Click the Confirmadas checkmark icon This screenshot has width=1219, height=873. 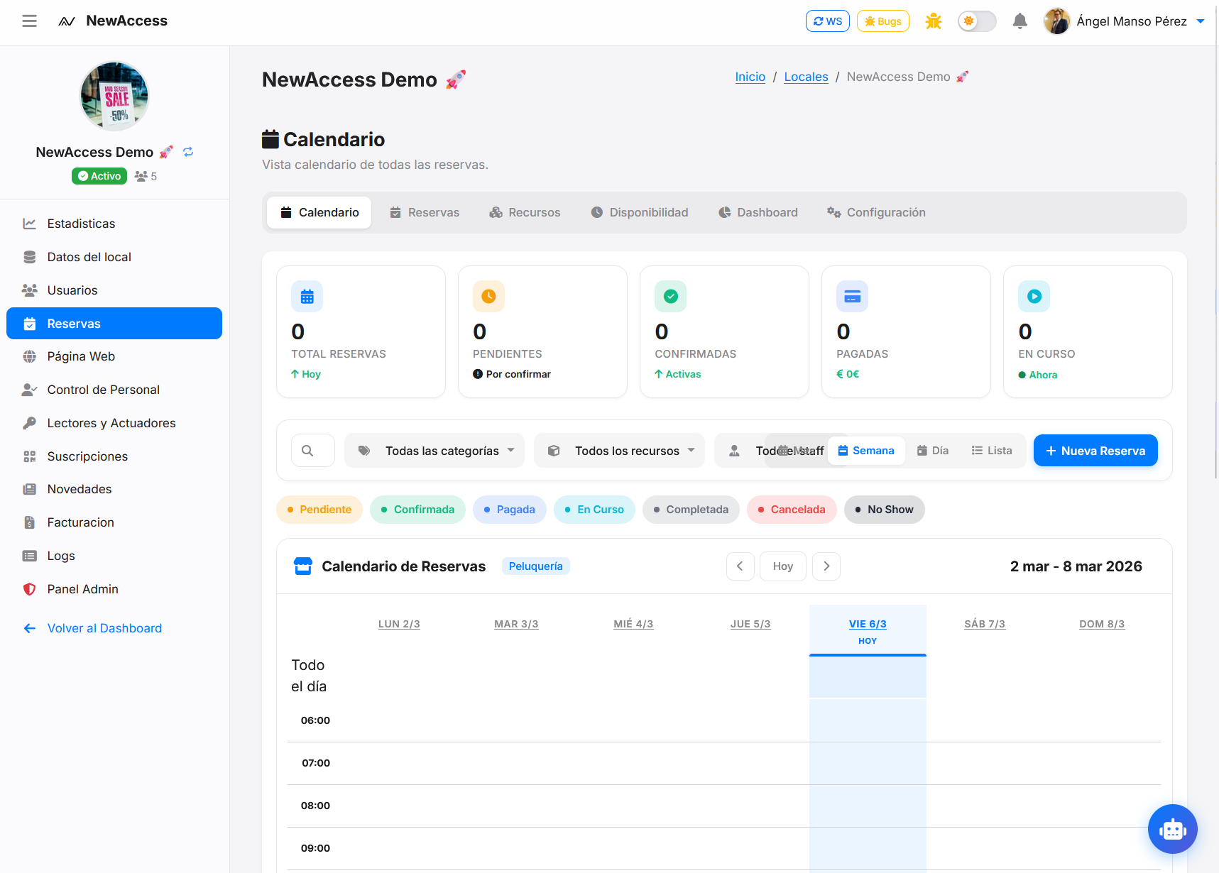[670, 297]
